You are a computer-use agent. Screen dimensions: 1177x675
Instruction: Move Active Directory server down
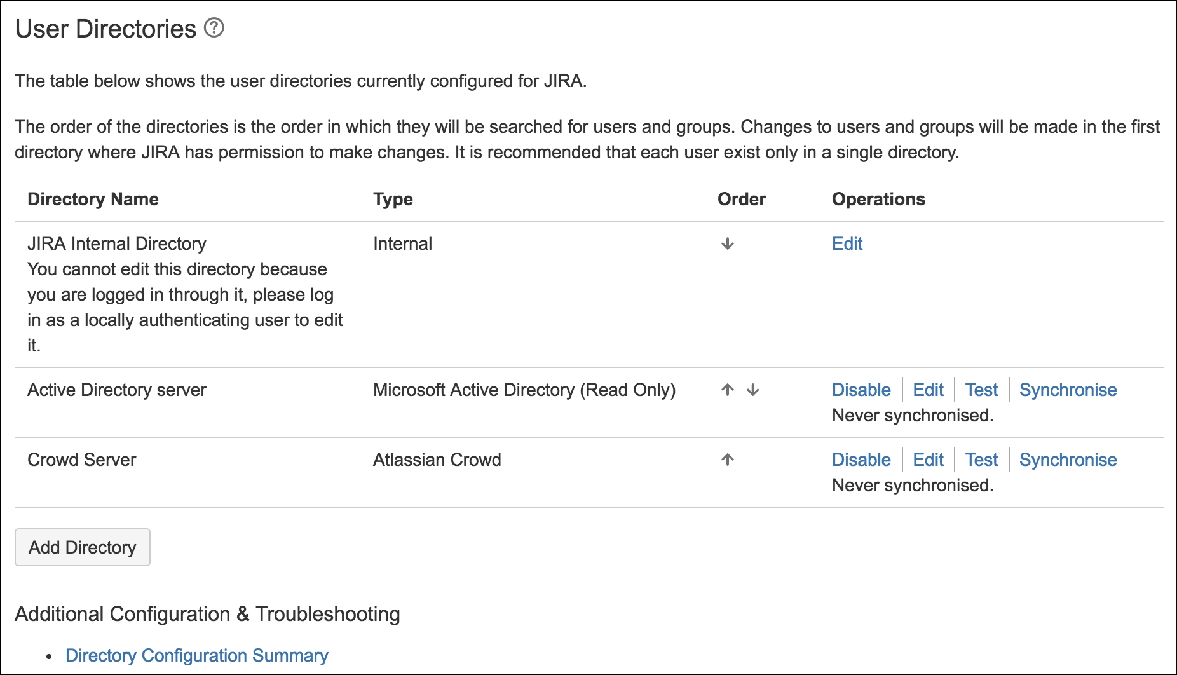(x=753, y=390)
